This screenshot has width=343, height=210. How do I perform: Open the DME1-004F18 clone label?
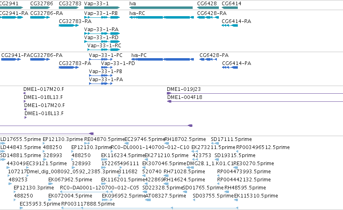[185, 97]
